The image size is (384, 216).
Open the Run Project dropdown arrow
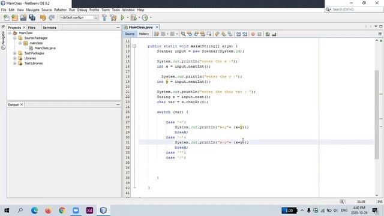point(127,17)
